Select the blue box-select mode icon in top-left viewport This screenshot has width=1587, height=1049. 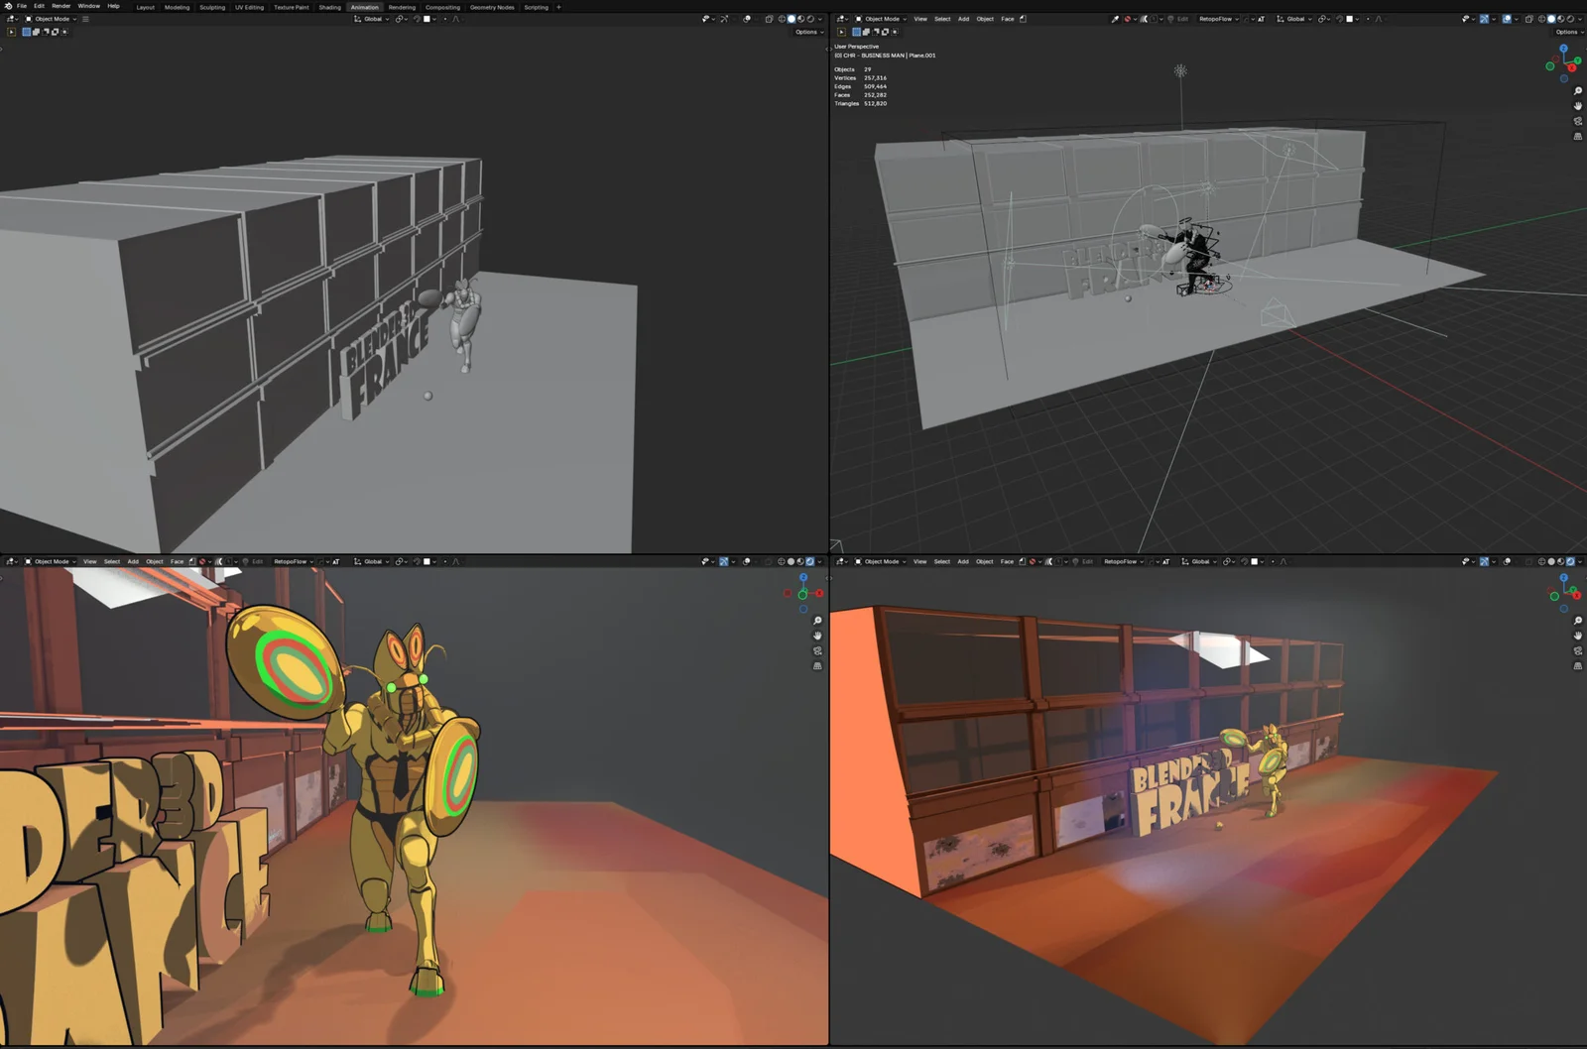[x=26, y=32]
